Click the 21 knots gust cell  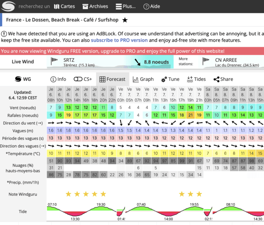[190, 115]
